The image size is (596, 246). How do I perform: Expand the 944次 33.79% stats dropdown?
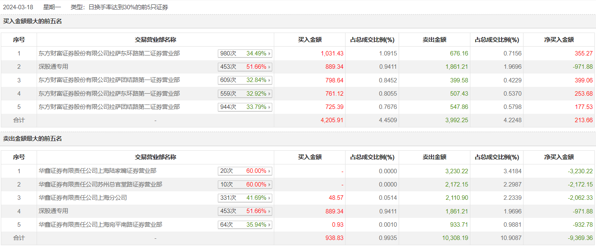point(245,107)
